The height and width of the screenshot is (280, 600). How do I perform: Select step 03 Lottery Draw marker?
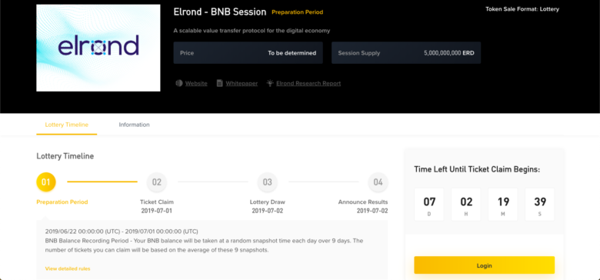[x=267, y=182]
